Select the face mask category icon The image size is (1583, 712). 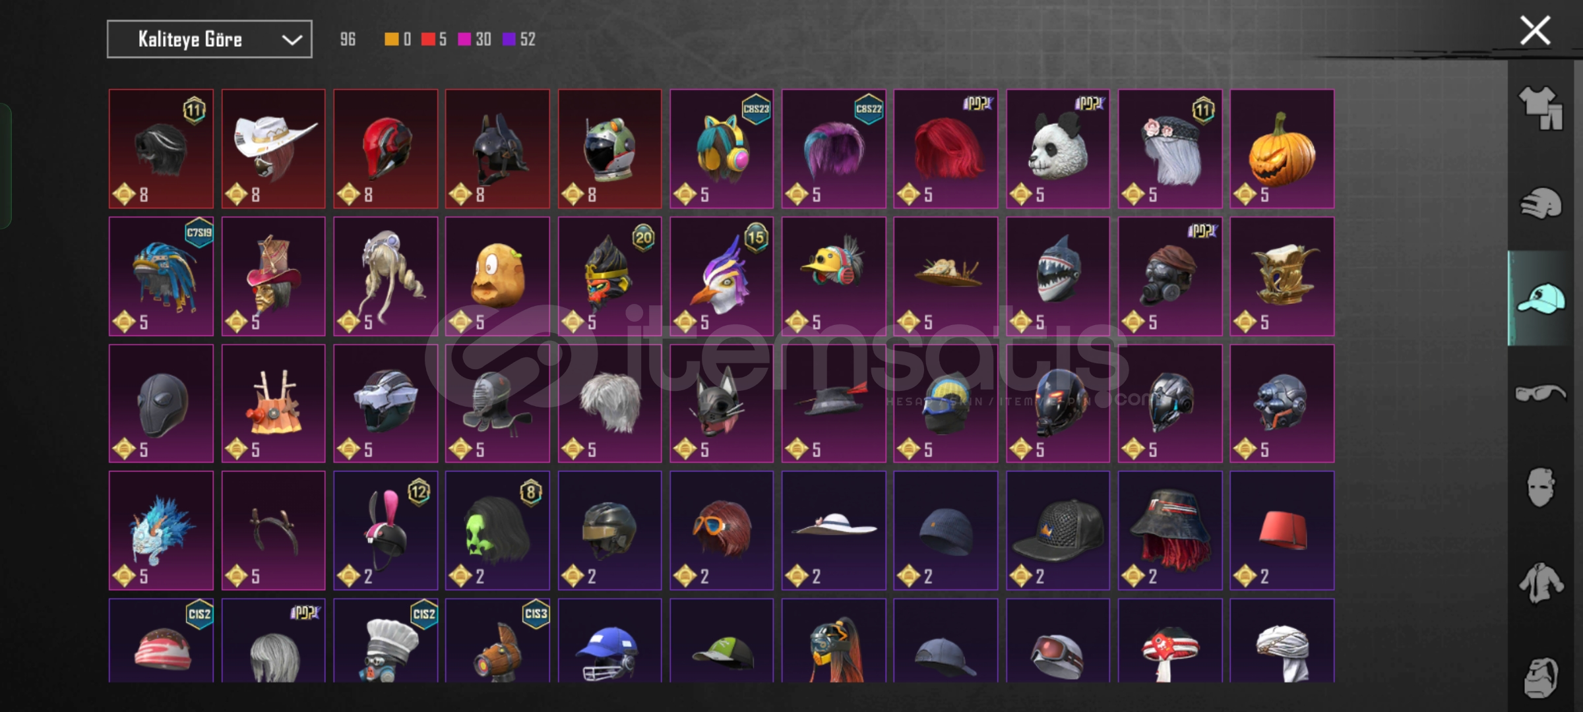(x=1541, y=487)
